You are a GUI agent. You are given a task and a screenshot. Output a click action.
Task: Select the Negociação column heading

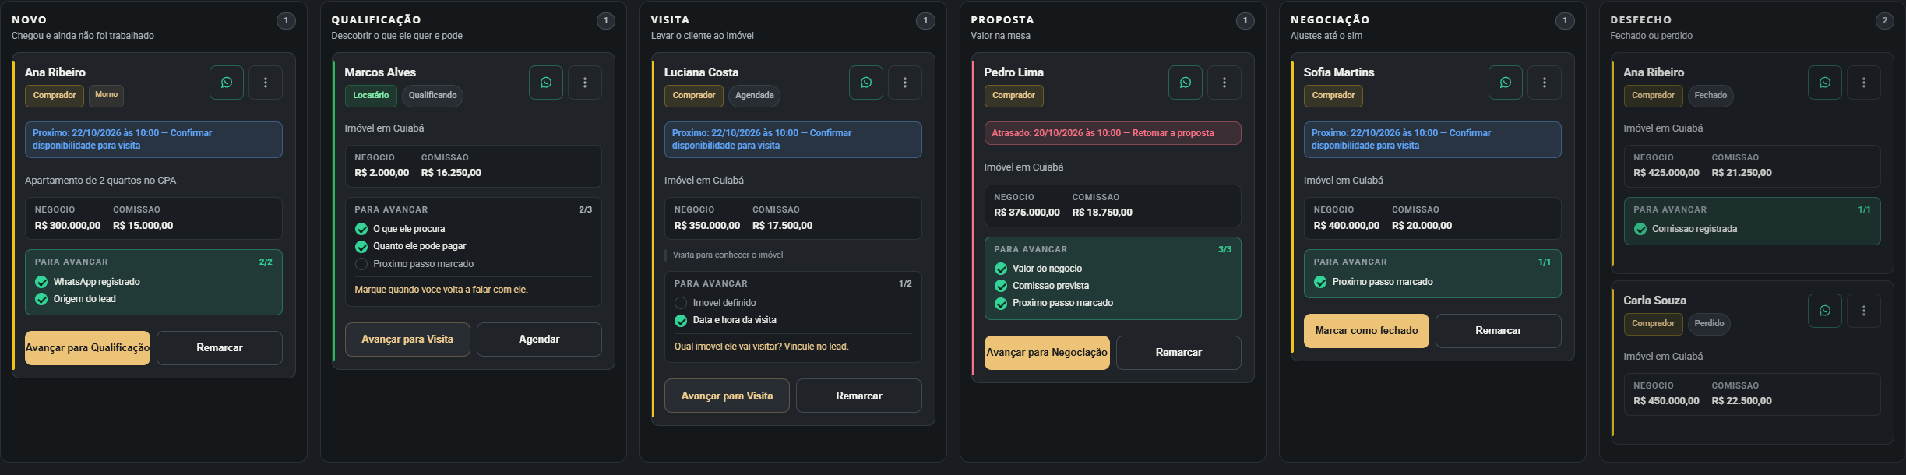point(1330,20)
